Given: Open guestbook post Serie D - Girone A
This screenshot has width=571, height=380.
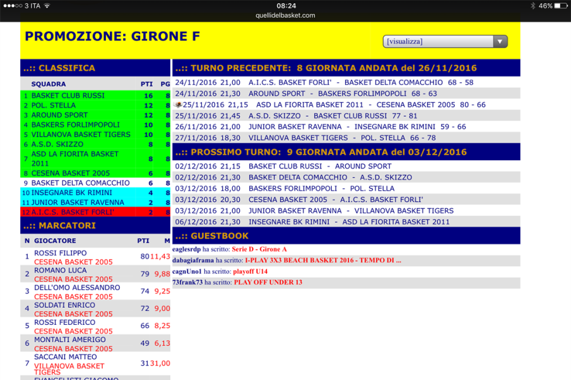Looking at the screenshot, I should tap(259, 249).
